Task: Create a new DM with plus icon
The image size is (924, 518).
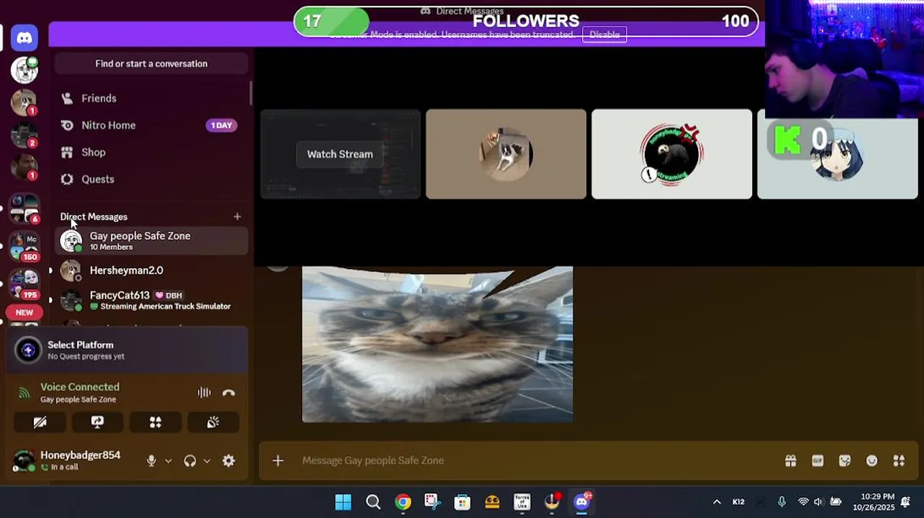Action: 237,217
